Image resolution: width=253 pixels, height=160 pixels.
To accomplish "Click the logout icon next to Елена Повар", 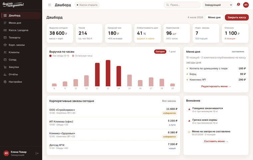I will pyautogui.click(x=37, y=153).
